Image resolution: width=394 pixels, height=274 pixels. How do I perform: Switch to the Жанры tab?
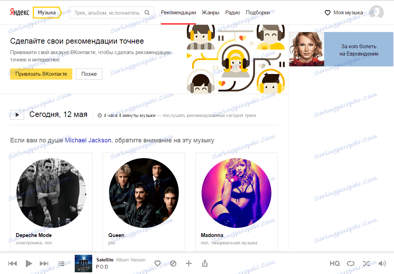point(210,13)
